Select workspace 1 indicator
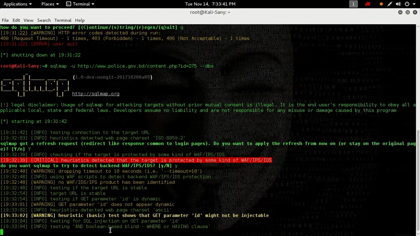 353,4
